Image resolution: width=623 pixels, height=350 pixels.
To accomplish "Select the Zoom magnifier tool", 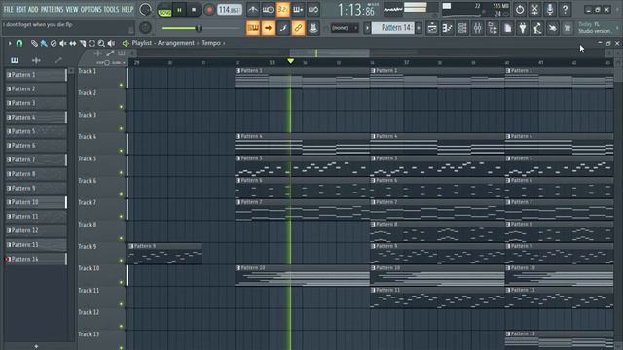I will [x=101, y=43].
